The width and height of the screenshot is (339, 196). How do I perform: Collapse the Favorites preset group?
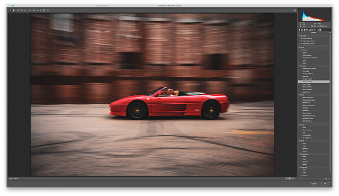point(299,36)
